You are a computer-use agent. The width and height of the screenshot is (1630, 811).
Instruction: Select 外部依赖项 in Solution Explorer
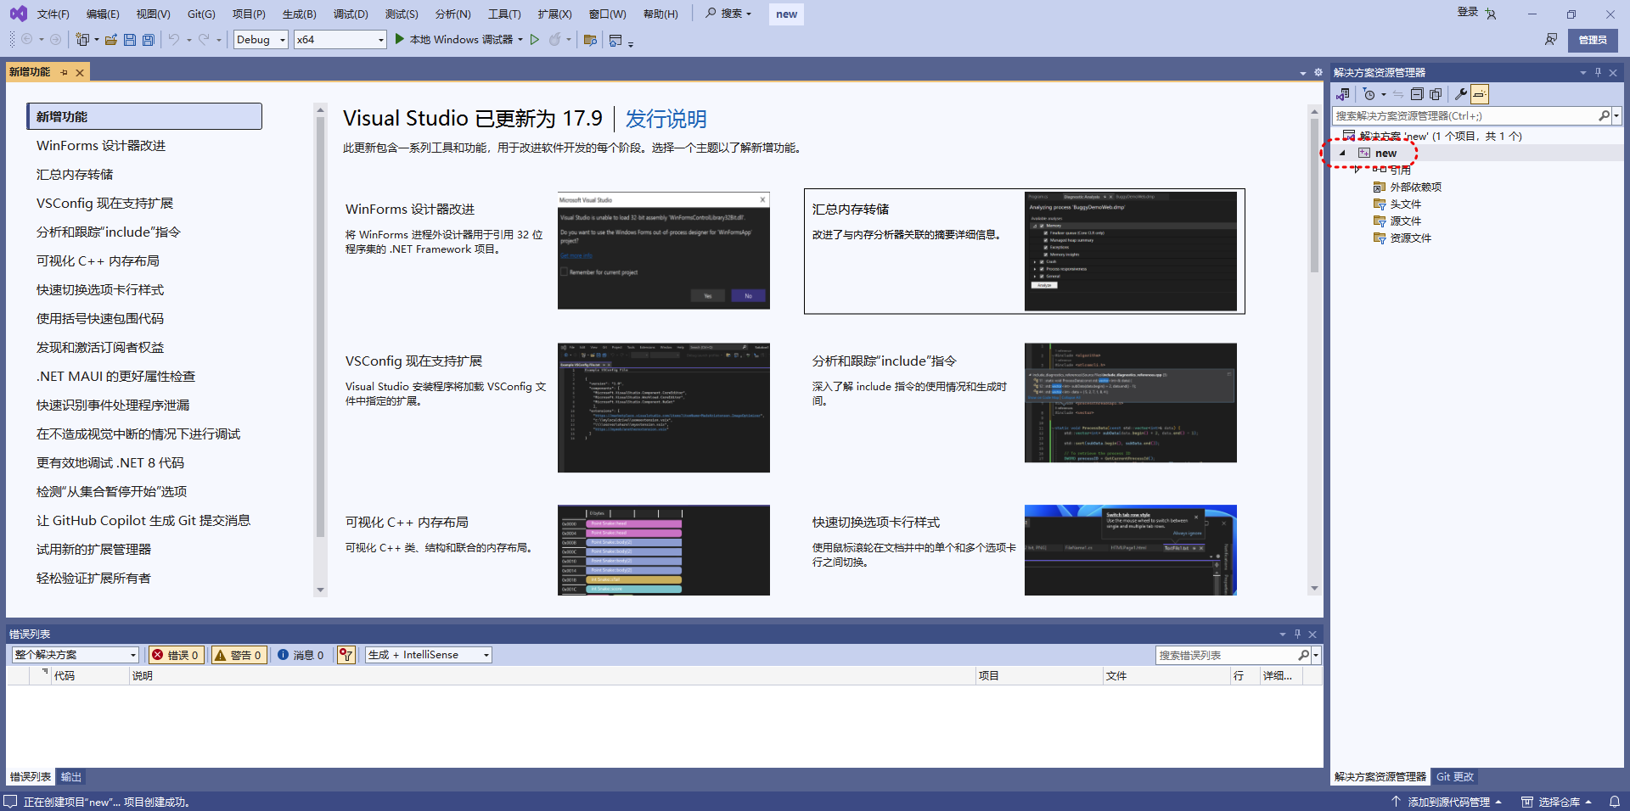1415,187
